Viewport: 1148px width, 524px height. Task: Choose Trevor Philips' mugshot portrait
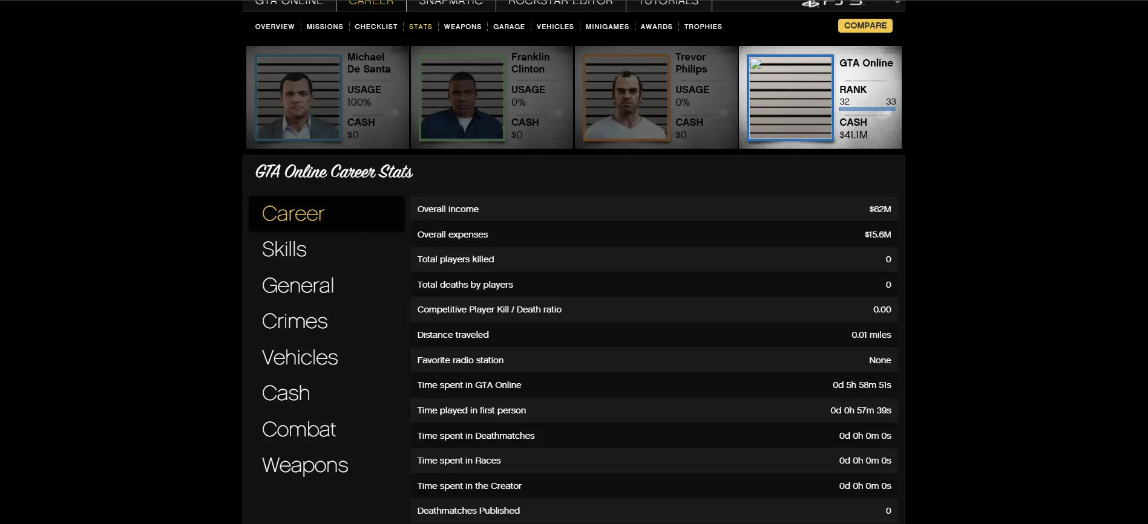[x=626, y=98]
